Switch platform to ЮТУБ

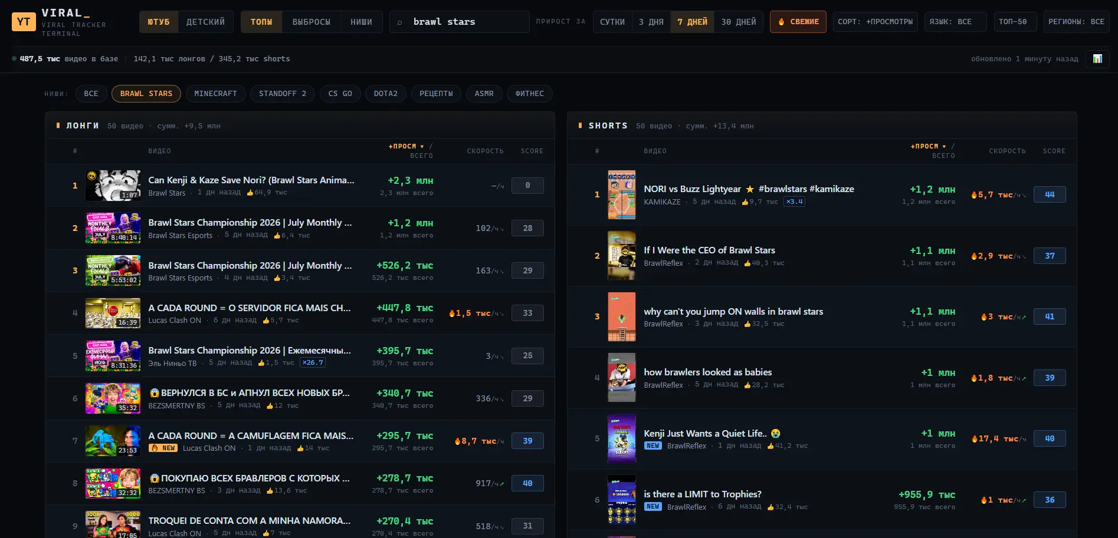tap(159, 22)
